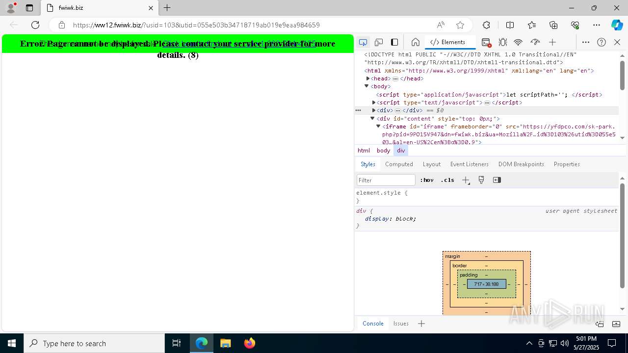Open the Windows Start menu
The image size is (628, 353).
[x=12, y=343]
